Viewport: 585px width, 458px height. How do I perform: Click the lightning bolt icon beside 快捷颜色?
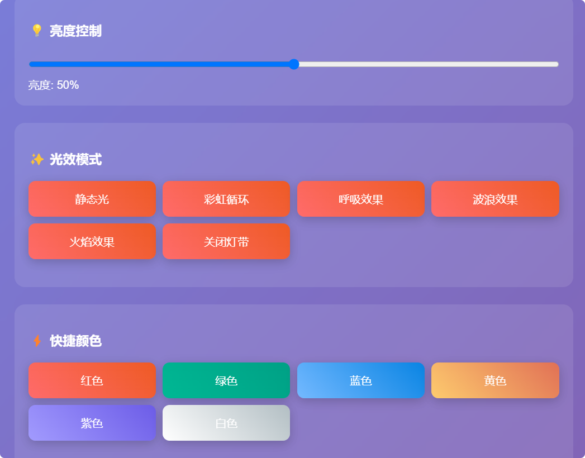click(x=37, y=341)
